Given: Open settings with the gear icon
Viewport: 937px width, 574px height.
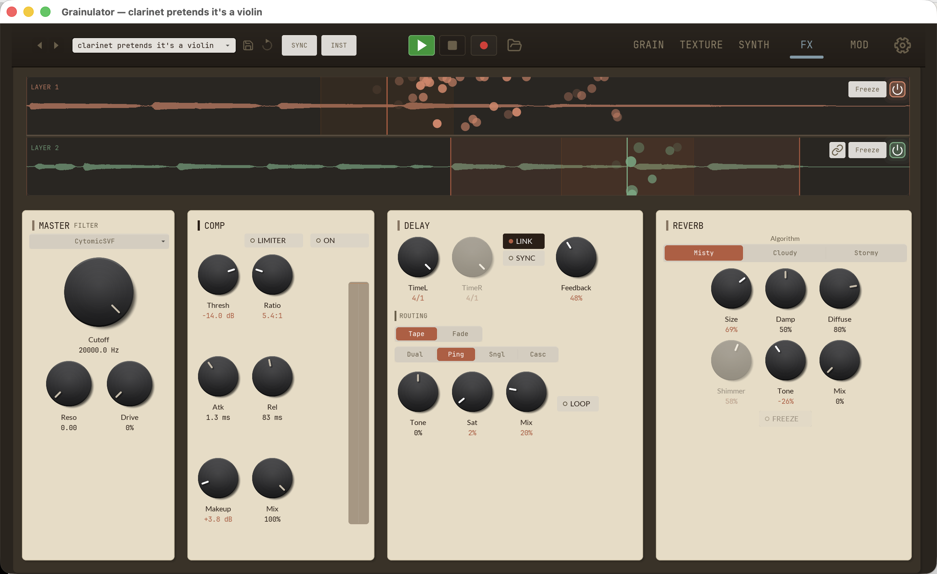Looking at the screenshot, I should coord(902,45).
